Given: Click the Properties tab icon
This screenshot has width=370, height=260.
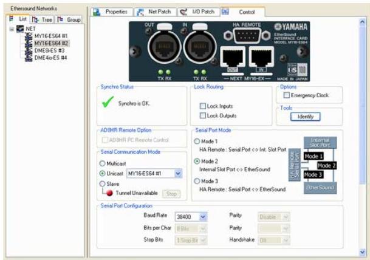Looking at the screenshot, I should click(97, 12).
